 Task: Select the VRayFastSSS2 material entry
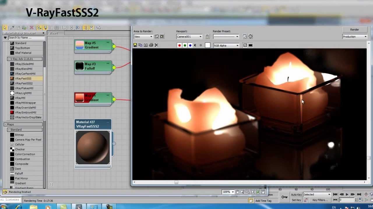[24, 83]
